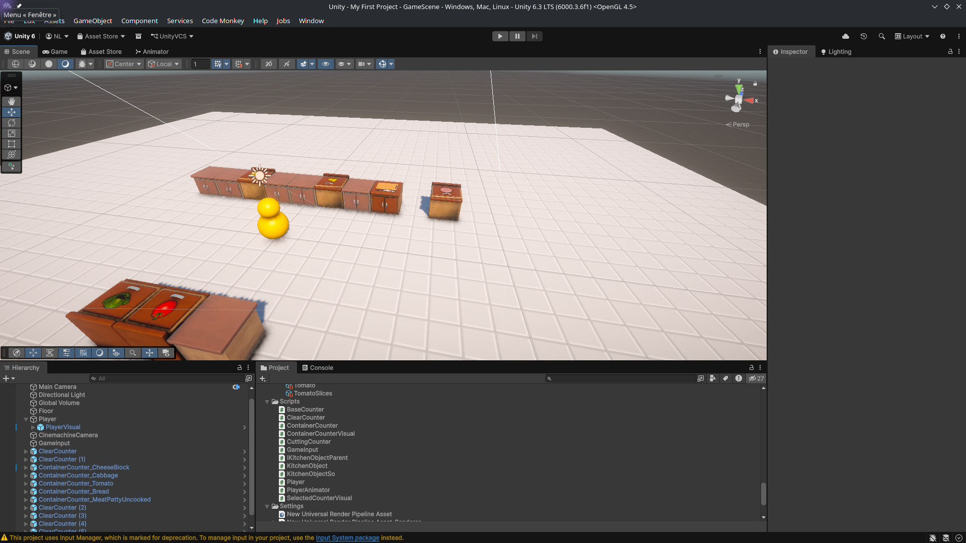Open the Help question-mark icon
This screenshot has height=543, width=966.
943,36
